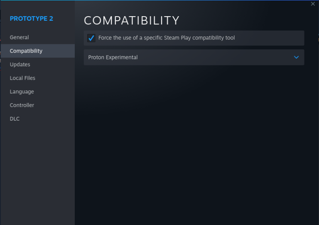Open the General settings tab
Viewport: 319px width, 225px height.
click(20, 37)
